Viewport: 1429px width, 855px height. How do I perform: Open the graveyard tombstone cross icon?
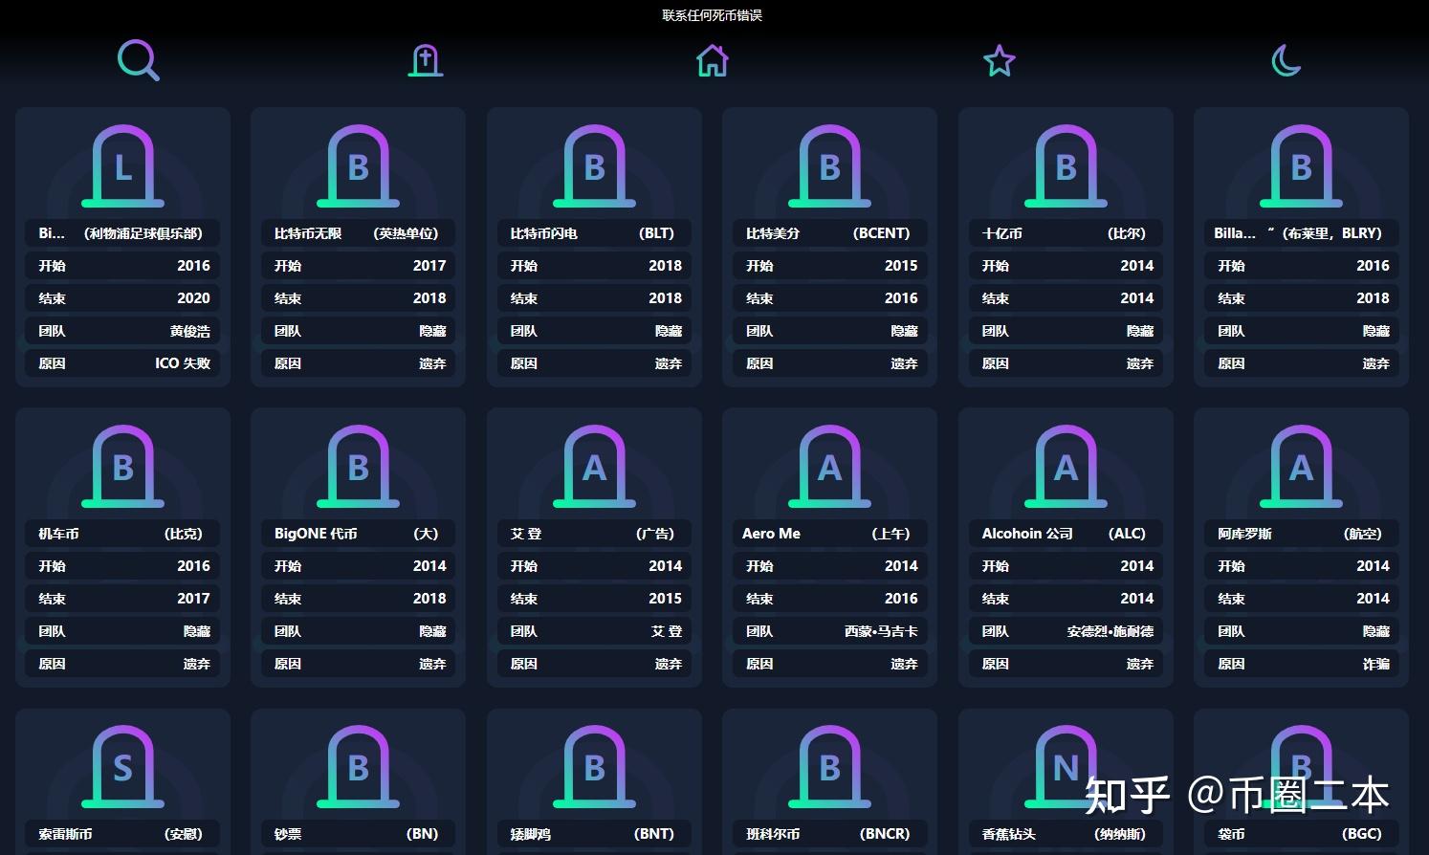[426, 61]
